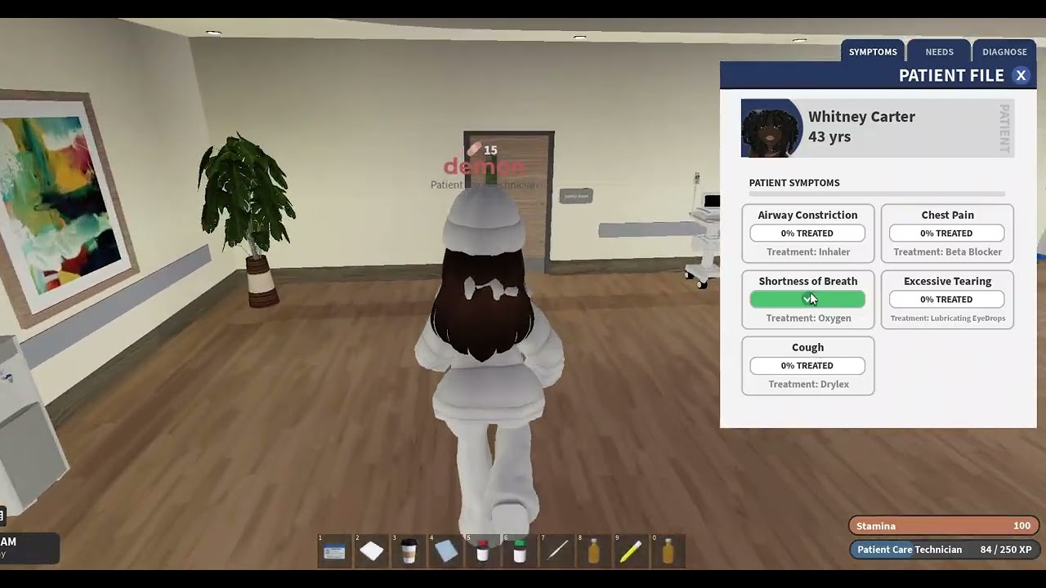Viewport: 1046px width, 588px height.
Task: Click the 'Treatment: Oxygen' text
Action: click(x=808, y=318)
